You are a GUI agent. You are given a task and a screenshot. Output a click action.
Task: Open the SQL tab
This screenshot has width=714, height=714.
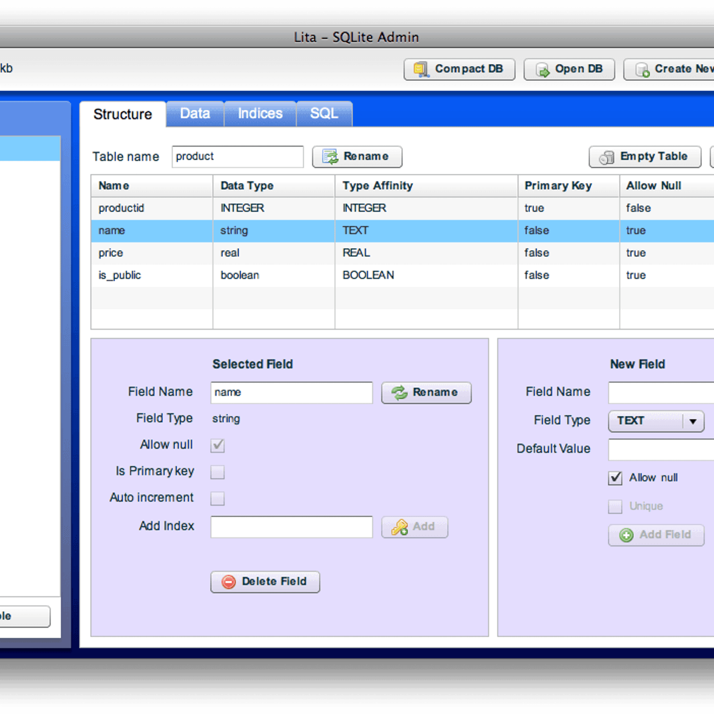324,114
